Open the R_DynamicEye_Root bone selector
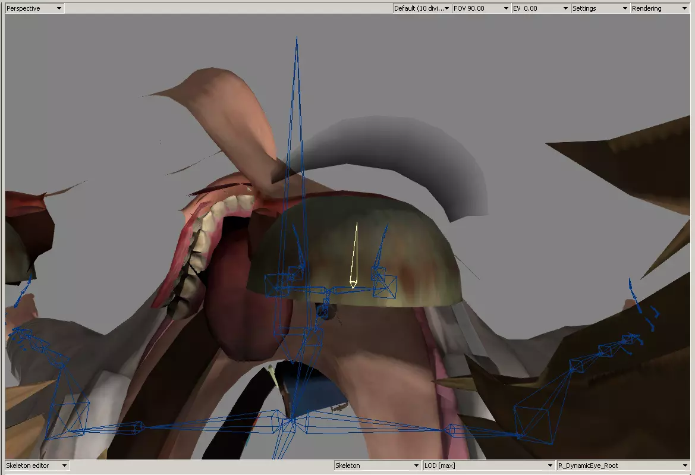This screenshot has width=695, height=475. (x=622, y=465)
